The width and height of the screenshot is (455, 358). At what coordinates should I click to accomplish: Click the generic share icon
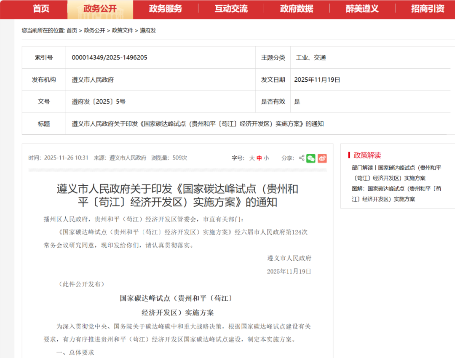click(x=301, y=158)
